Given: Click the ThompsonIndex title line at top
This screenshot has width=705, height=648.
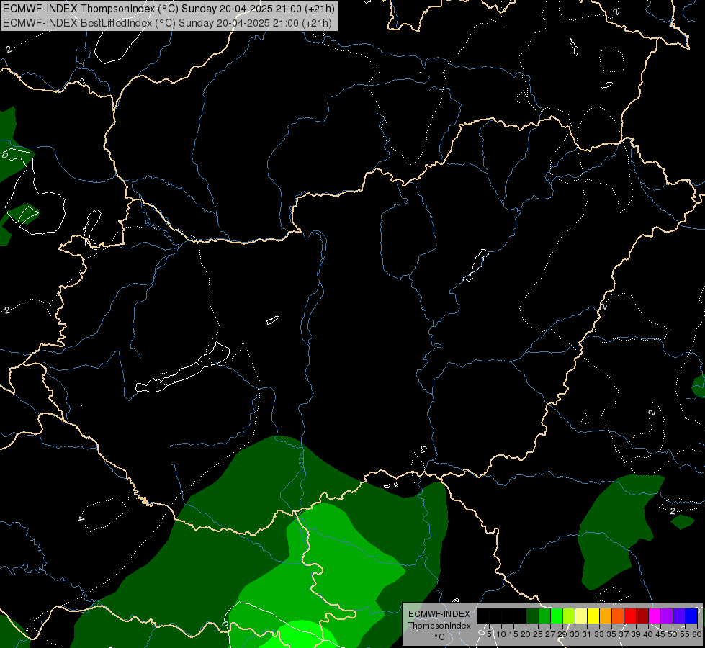Looking at the screenshot, I should pyautogui.click(x=167, y=8).
